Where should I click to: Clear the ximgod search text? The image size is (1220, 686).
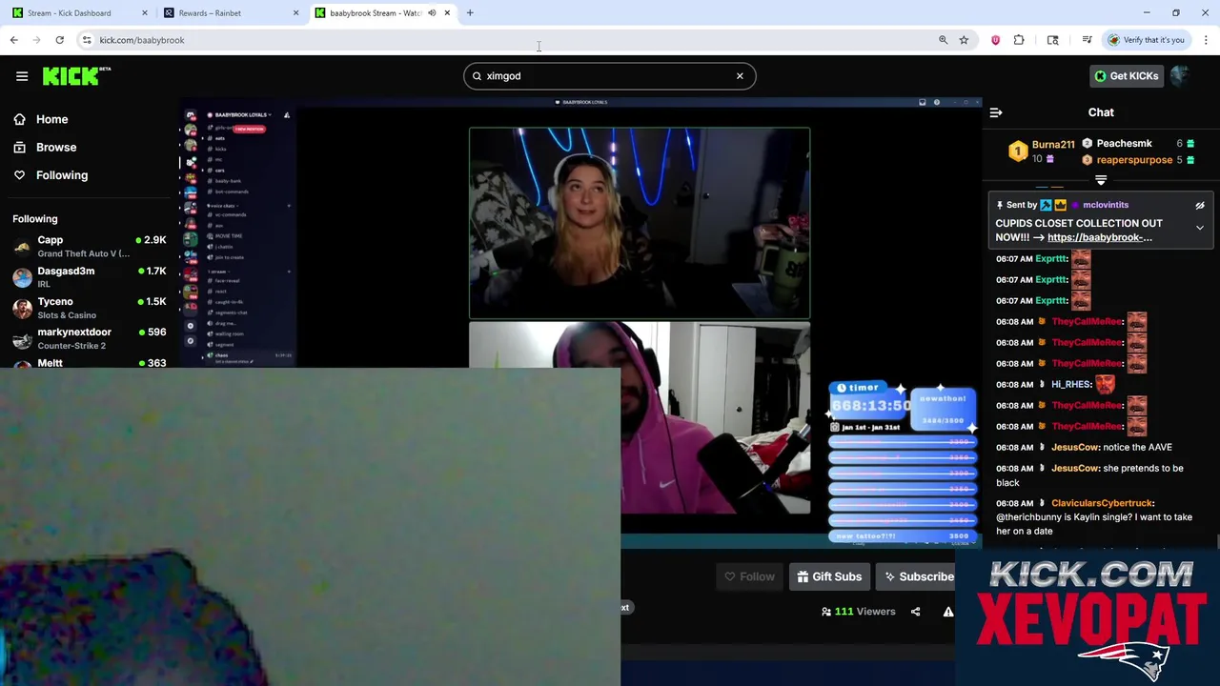coord(740,76)
